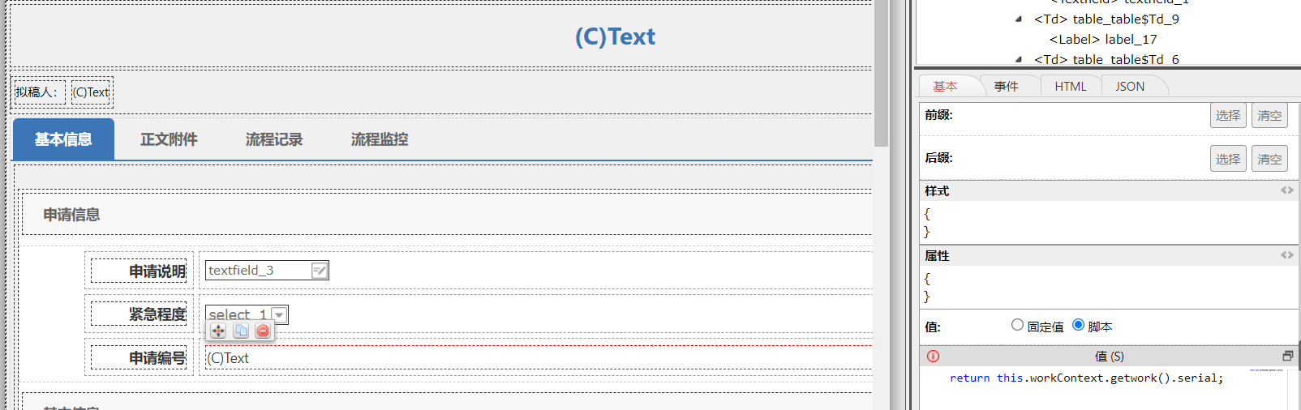This screenshot has height=410, width=1301.
Task: Maximize the 值 (S) script editor
Action: 1287,357
